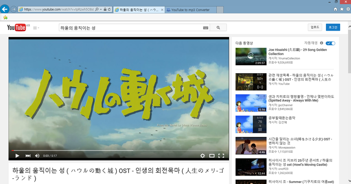Open the address bar search dropdown arrow
The image size is (351, 184).
coord(101,9)
